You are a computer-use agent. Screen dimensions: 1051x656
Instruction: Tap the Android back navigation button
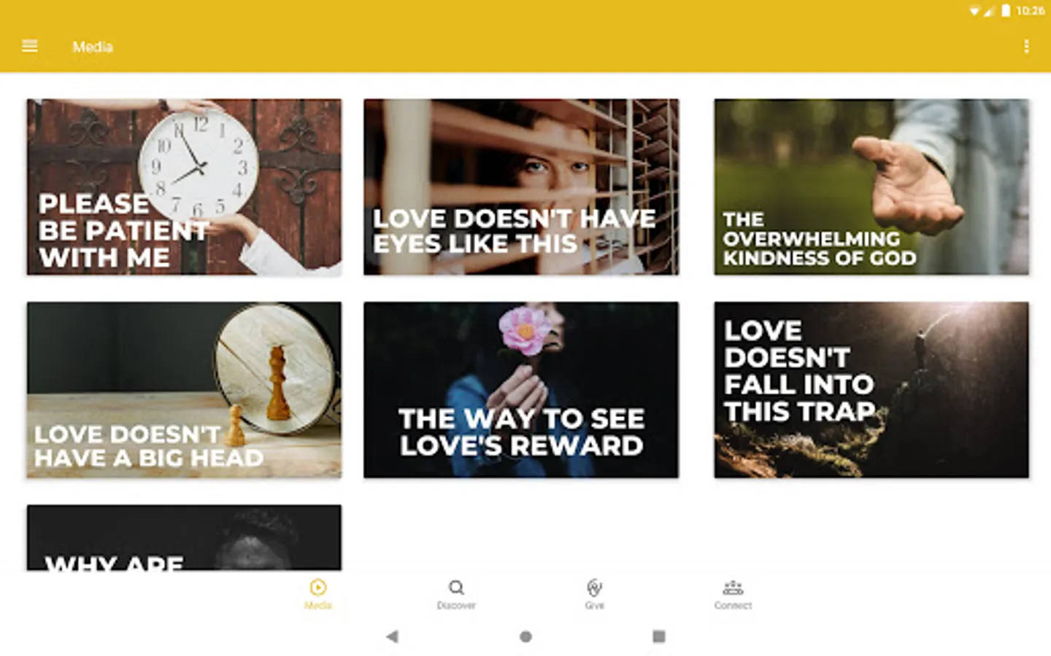392,636
